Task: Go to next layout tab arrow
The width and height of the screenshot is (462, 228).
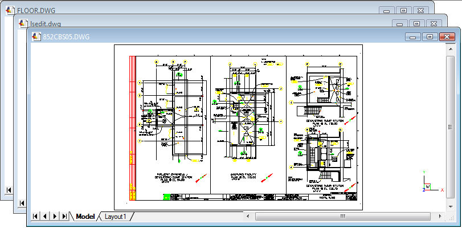Action: [x=55, y=217]
